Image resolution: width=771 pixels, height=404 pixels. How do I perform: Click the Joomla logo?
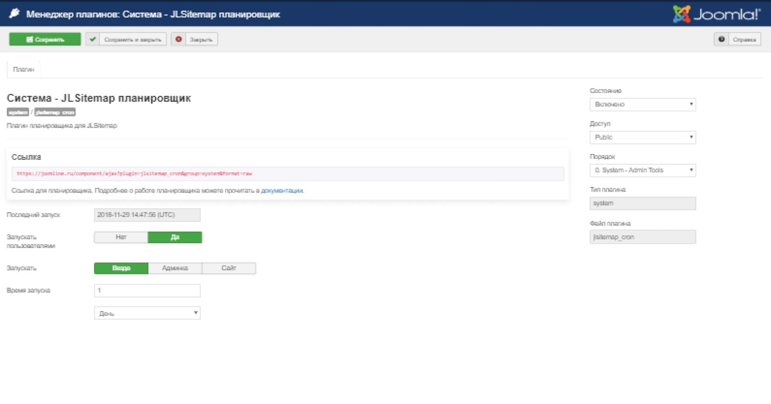pos(717,14)
